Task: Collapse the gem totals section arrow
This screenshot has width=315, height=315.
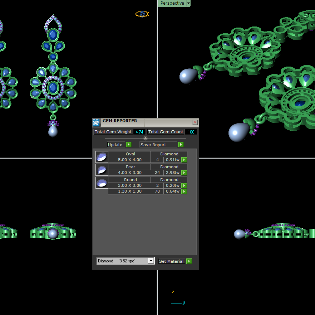Action: coord(146,138)
